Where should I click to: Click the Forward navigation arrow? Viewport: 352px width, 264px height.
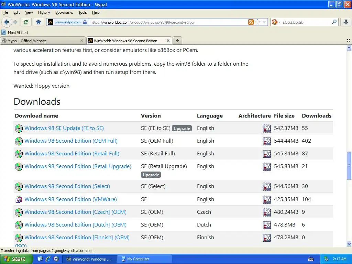(x=15, y=22)
